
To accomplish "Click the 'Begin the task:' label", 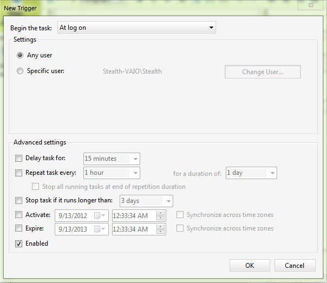I will click(31, 28).
